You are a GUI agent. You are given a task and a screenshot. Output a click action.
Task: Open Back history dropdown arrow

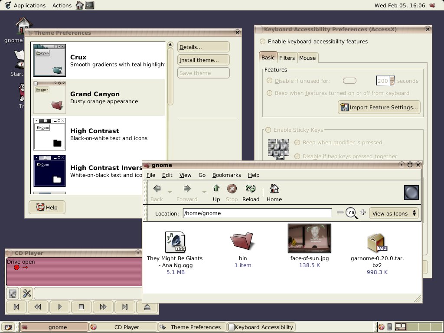click(170, 192)
